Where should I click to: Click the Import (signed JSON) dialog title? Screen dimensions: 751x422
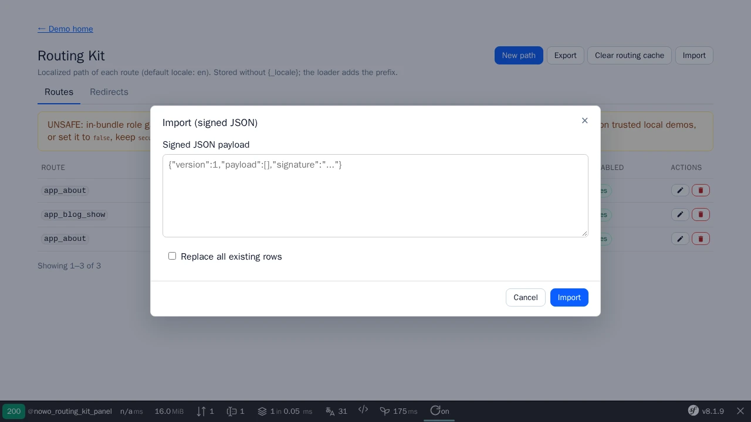tap(210, 122)
